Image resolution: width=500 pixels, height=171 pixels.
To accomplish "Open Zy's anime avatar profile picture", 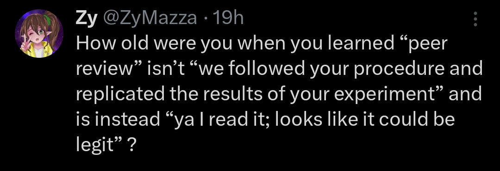I will click(39, 34).
